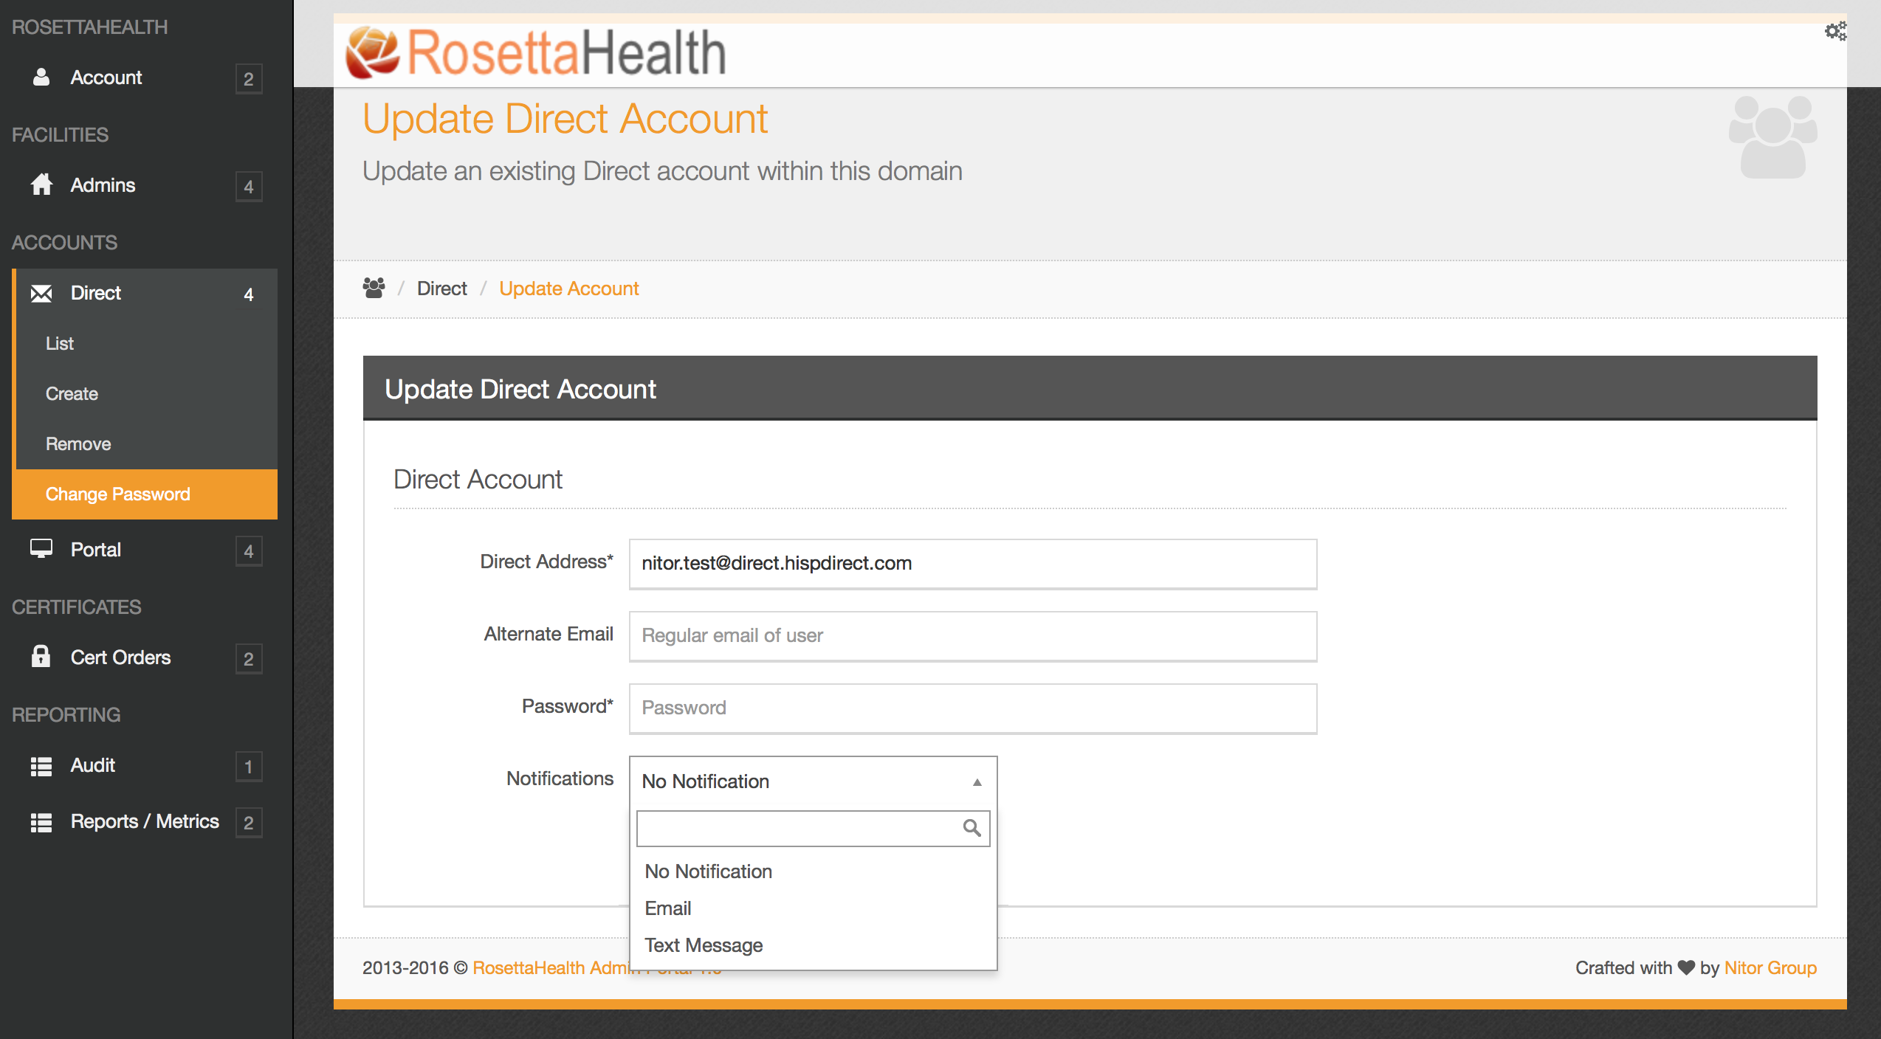Click the envelope icon beside Direct
Image resolution: width=1881 pixels, height=1039 pixels.
(x=41, y=294)
